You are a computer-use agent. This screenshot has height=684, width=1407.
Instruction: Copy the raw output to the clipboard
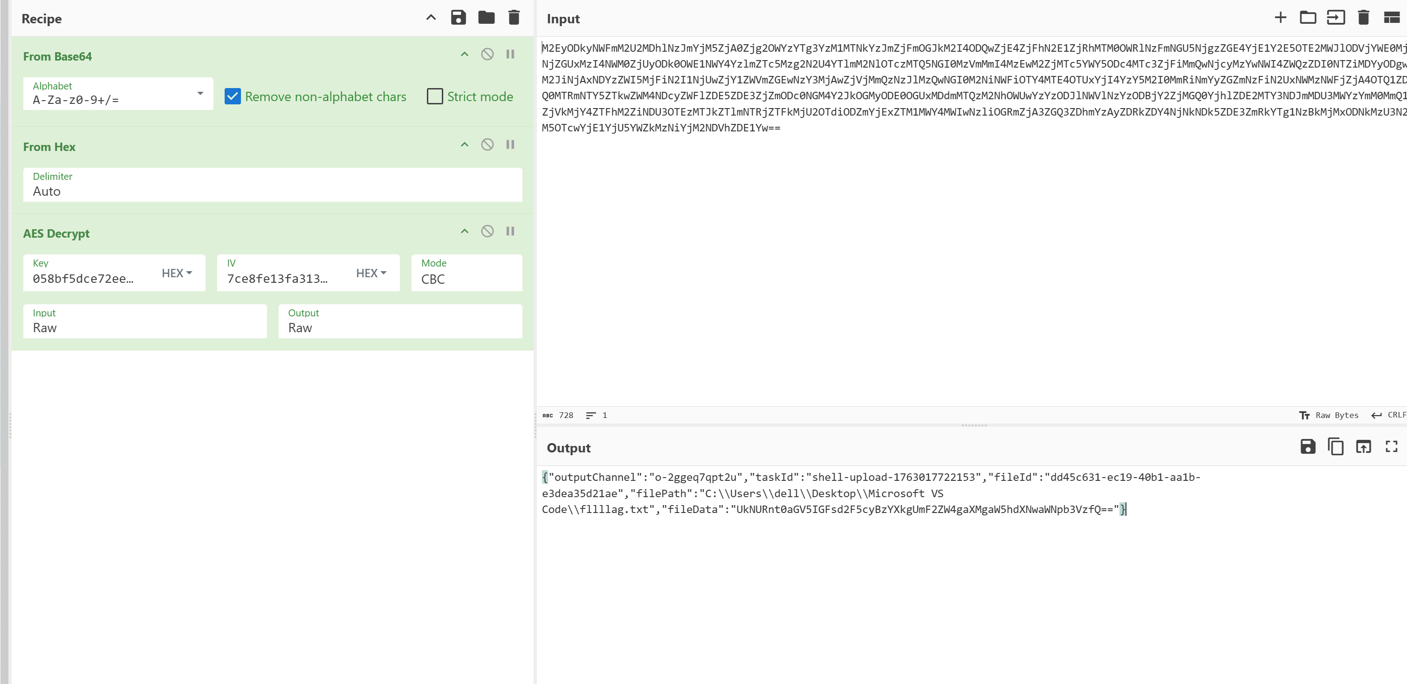point(1335,446)
